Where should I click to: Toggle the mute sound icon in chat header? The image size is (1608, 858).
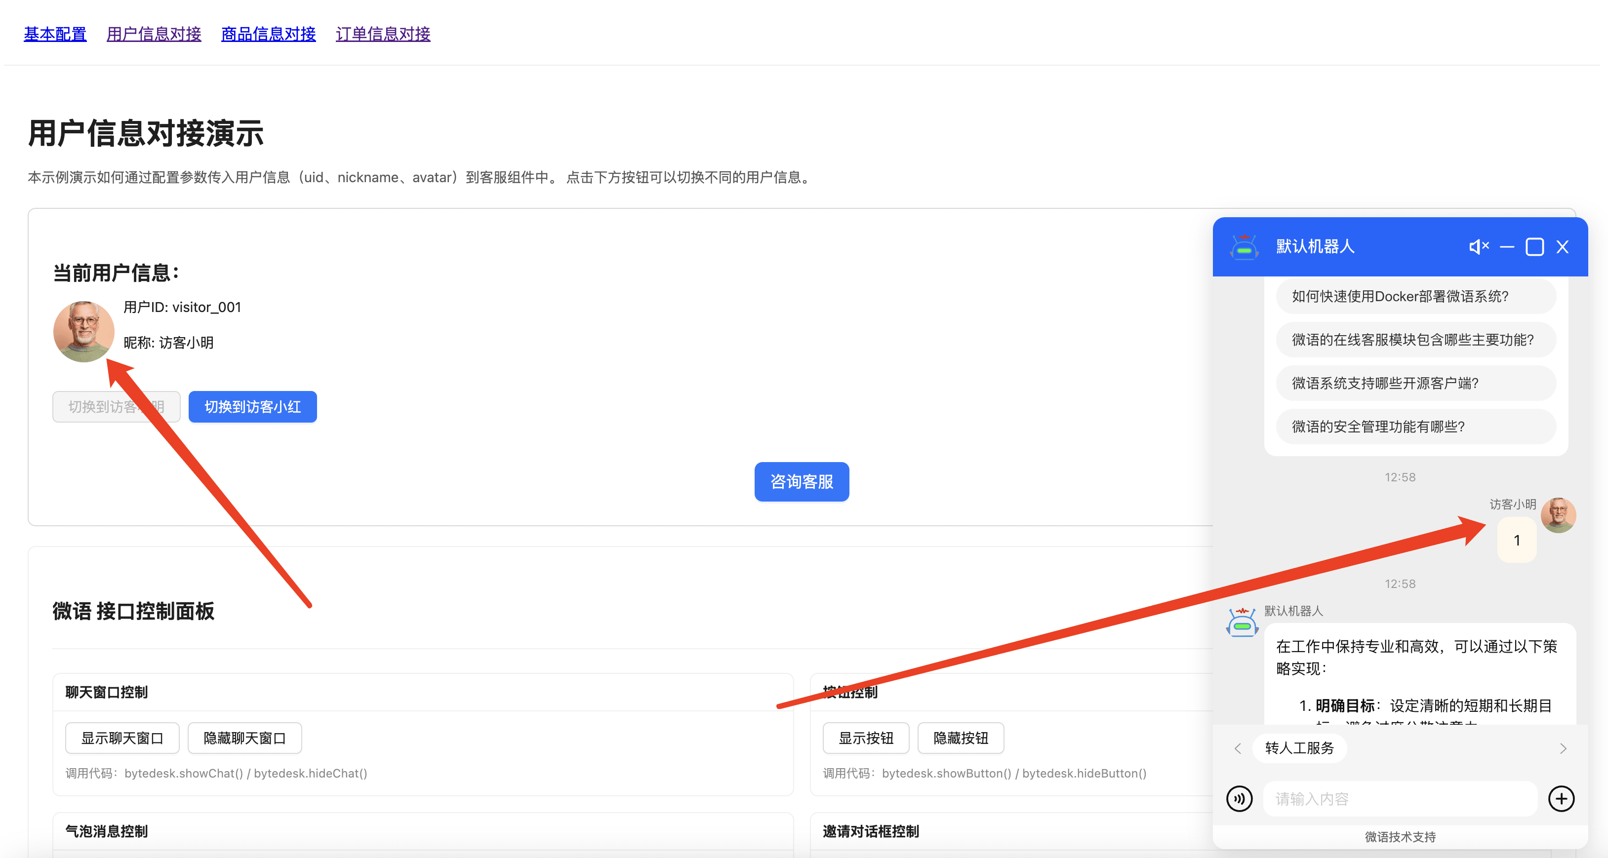coord(1479,246)
